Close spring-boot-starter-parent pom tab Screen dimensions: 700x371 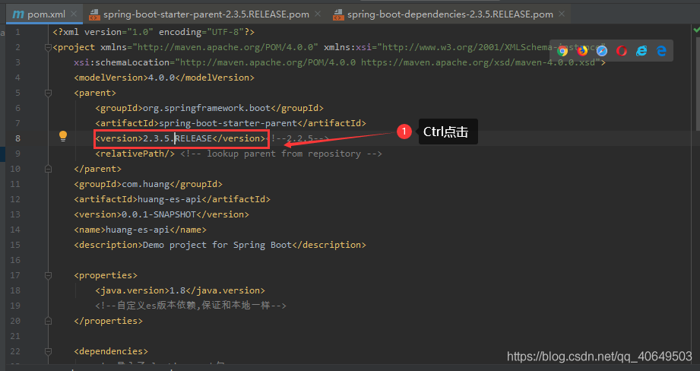(318, 14)
